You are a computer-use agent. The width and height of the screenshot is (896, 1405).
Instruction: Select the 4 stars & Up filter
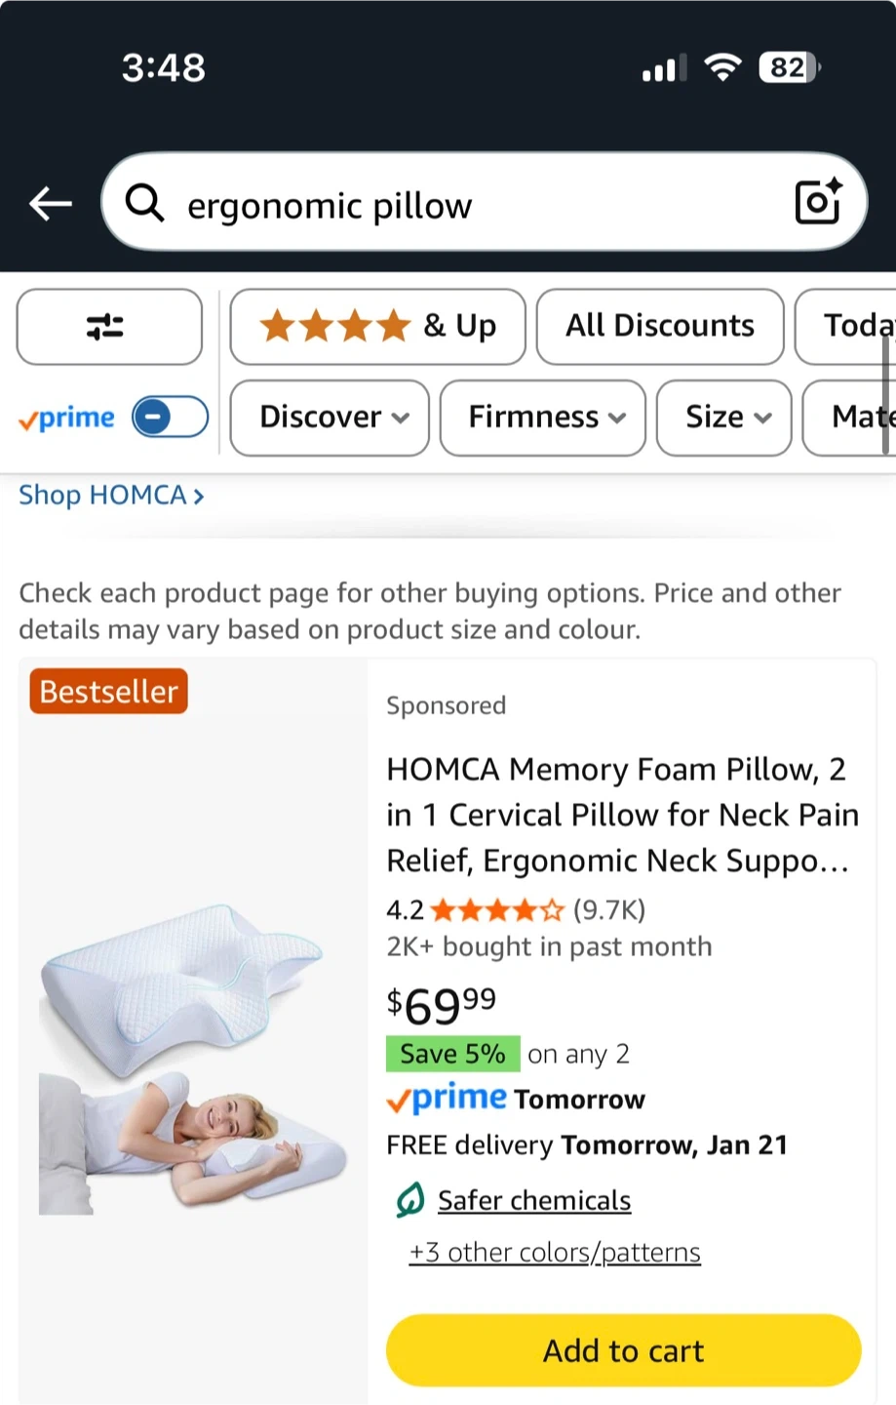(x=377, y=326)
